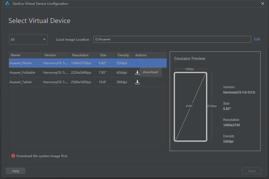Click the Next button
Viewport: 269px width, 179px height.
pos(252,171)
